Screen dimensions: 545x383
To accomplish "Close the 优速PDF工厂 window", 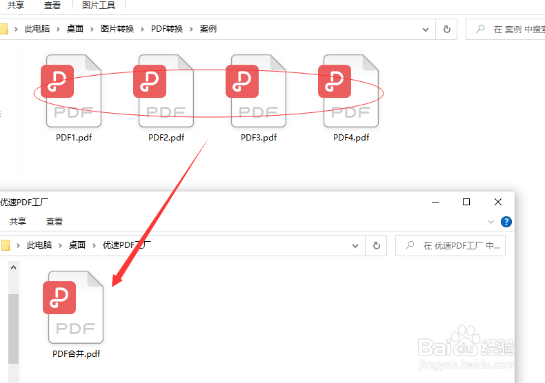I will (x=497, y=202).
